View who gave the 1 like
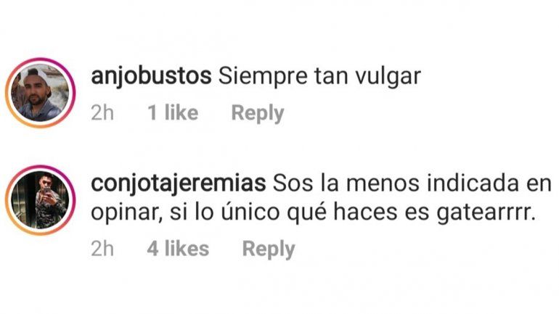Image resolution: width=559 pixels, height=314 pixels. coord(173,112)
